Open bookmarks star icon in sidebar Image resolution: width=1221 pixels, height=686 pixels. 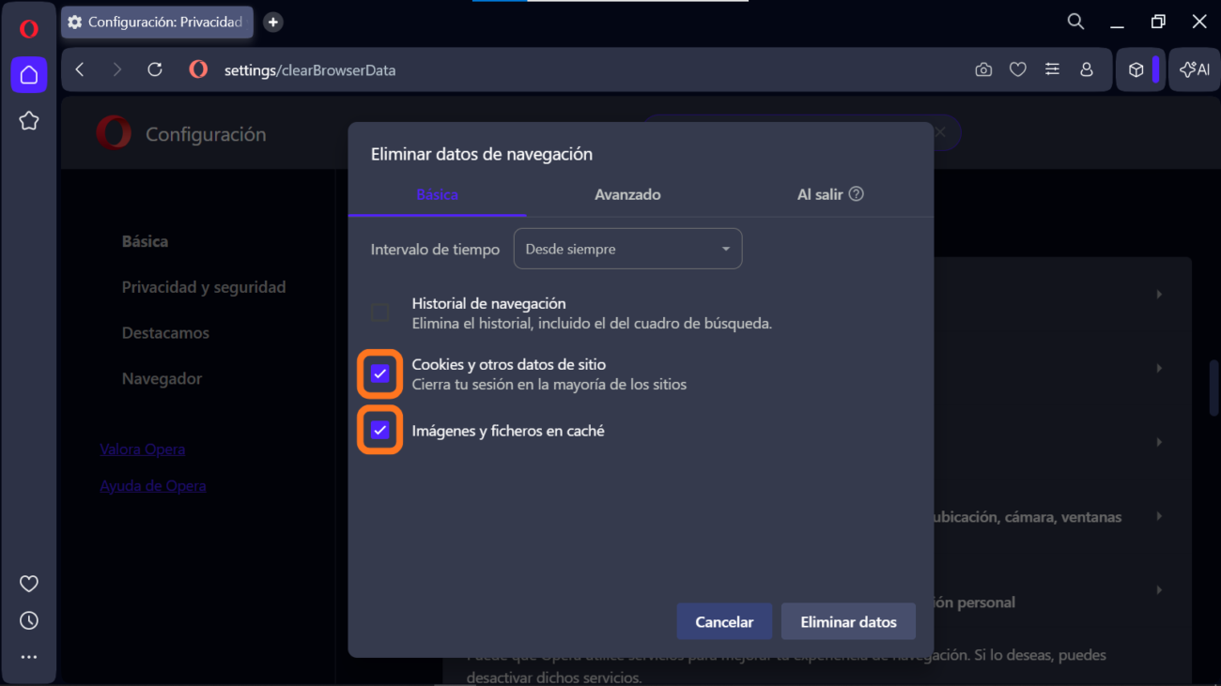click(29, 121)
